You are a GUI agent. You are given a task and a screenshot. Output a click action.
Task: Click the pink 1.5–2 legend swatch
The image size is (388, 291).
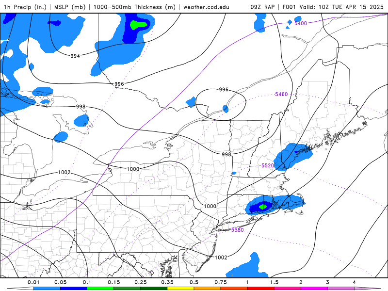tap(287, 289)
